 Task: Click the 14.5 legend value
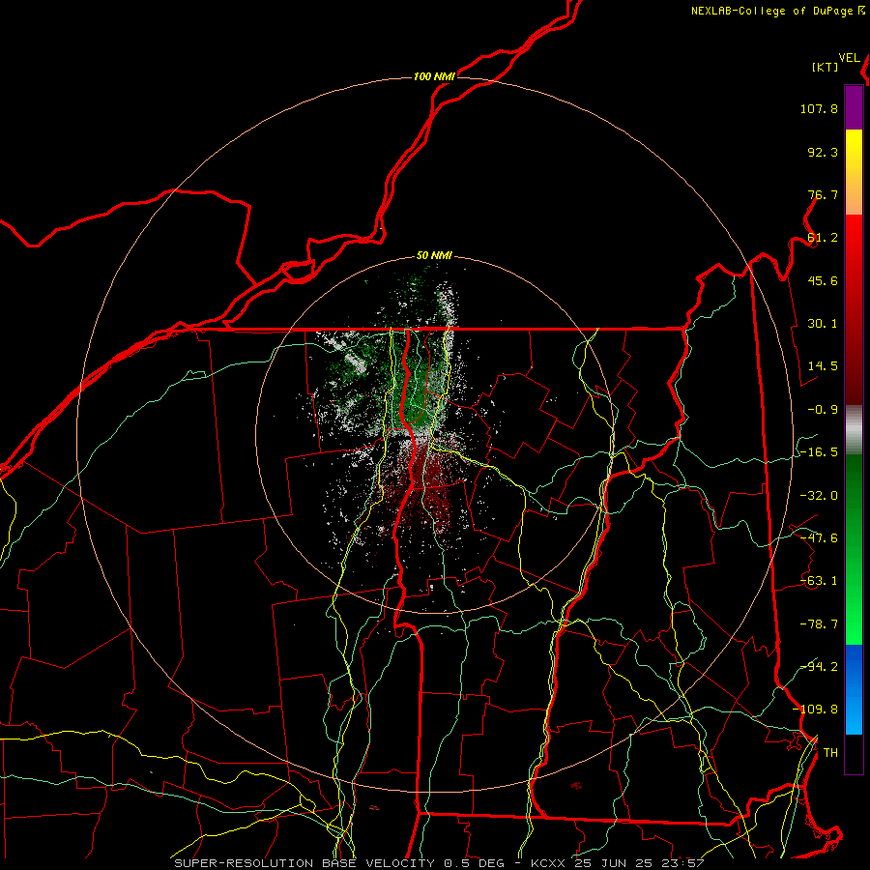pos(823,366)
